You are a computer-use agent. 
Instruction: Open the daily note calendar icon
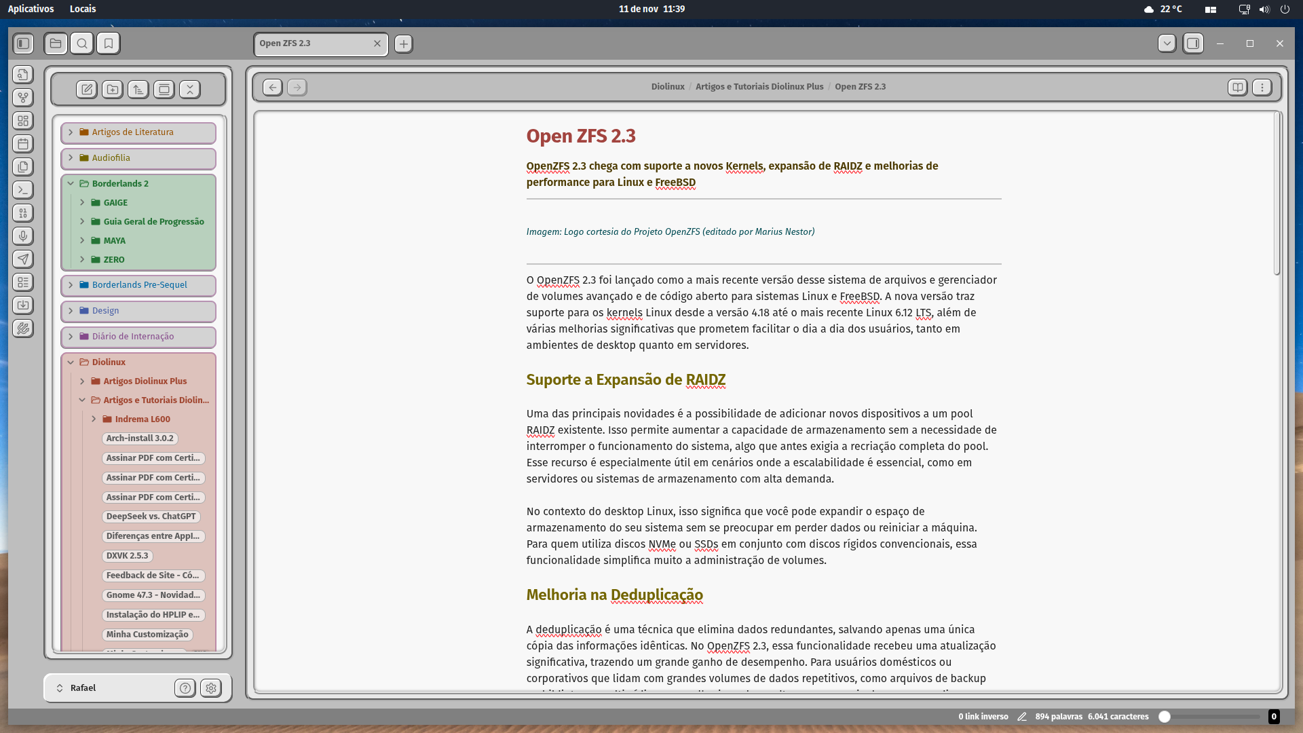tap(23, 144)
